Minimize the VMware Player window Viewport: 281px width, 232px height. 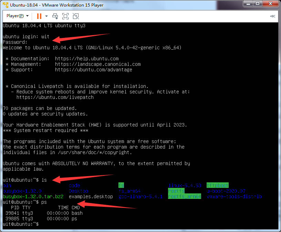248,4
